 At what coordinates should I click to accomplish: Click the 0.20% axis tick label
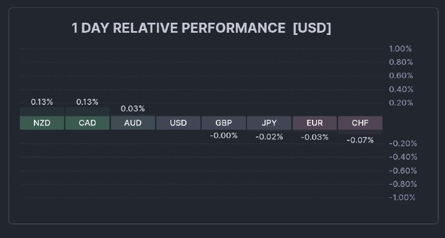pyautogui.click(x=400, y=103)
